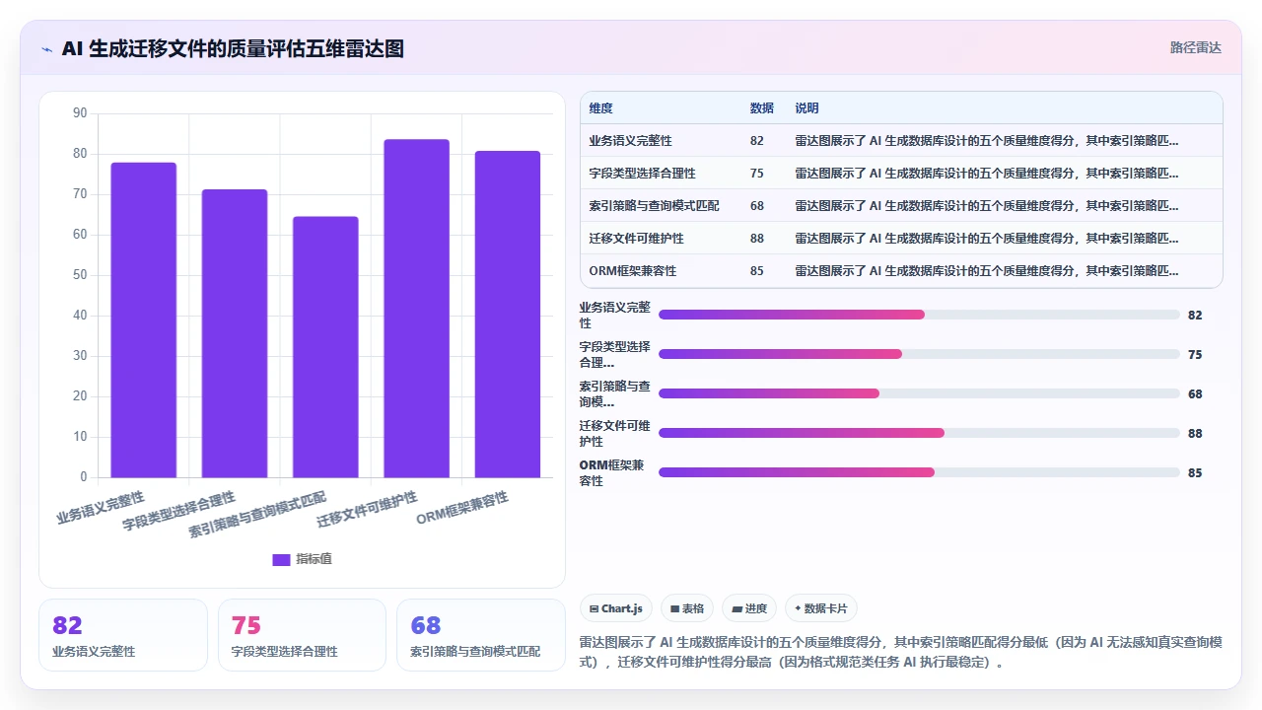This screenshot has width=1262, height=710.
Task: Click the value 88 in the table
Action: click(x=757, y=239)
